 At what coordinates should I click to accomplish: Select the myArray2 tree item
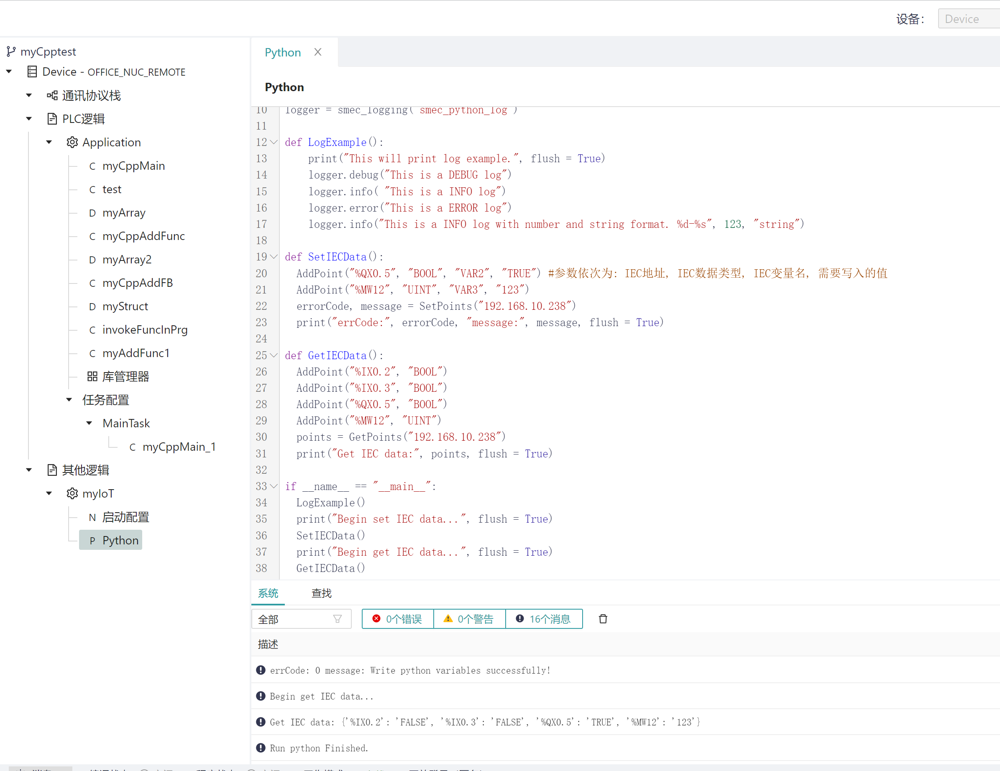click(x=126, y=260)
